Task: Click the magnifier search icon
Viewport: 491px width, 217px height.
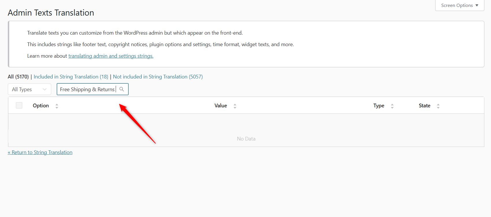Action: click(x=122, y=89)
